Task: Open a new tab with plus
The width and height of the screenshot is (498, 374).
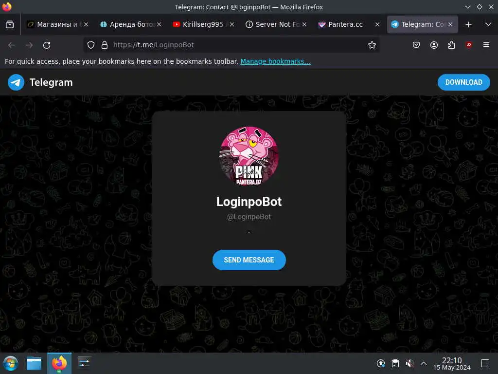Action: 468,24
